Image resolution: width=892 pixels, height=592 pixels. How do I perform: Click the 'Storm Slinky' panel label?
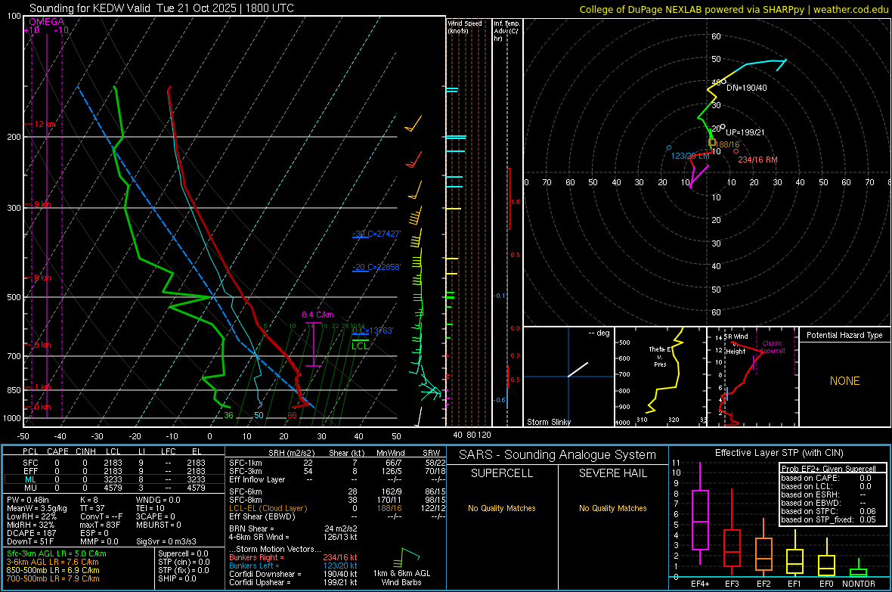(x=549, y=422)
